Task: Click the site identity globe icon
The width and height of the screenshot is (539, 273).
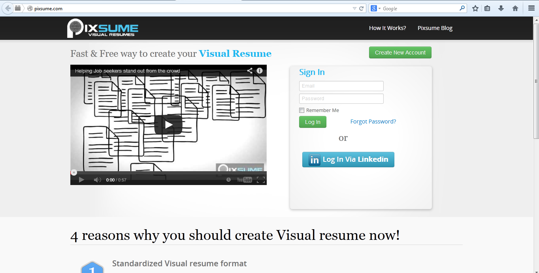Action: [30, 8]
